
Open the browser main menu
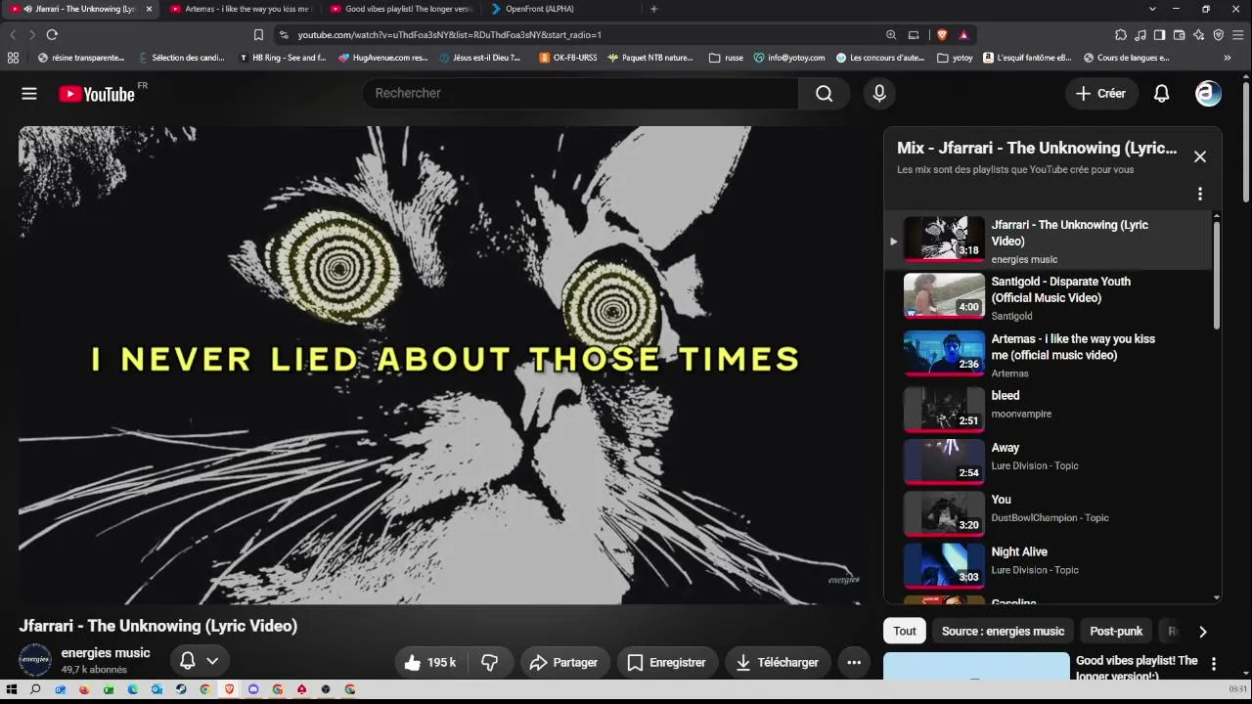(x=1237, y=35)
